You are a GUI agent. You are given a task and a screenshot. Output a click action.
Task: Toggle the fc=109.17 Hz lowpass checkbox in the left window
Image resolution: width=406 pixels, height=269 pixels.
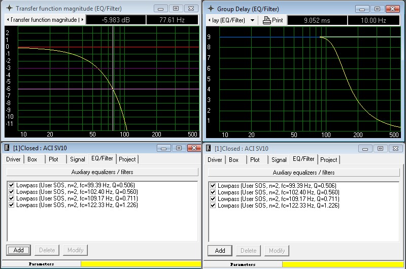[11, 198]
